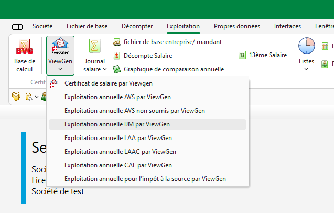Select Exploitation annuelle AVS non soumis par ViewGen
334x213 pixels.
click(134, 111)
